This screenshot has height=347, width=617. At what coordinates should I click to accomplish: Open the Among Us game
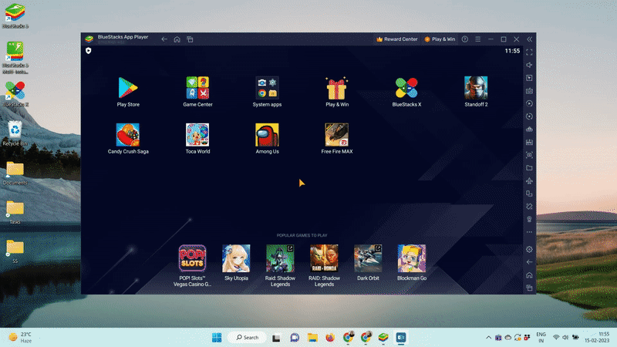tap(267, 135)
